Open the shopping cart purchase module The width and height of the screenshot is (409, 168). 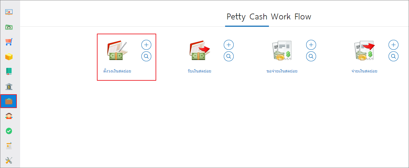click(x=9, y=42)
